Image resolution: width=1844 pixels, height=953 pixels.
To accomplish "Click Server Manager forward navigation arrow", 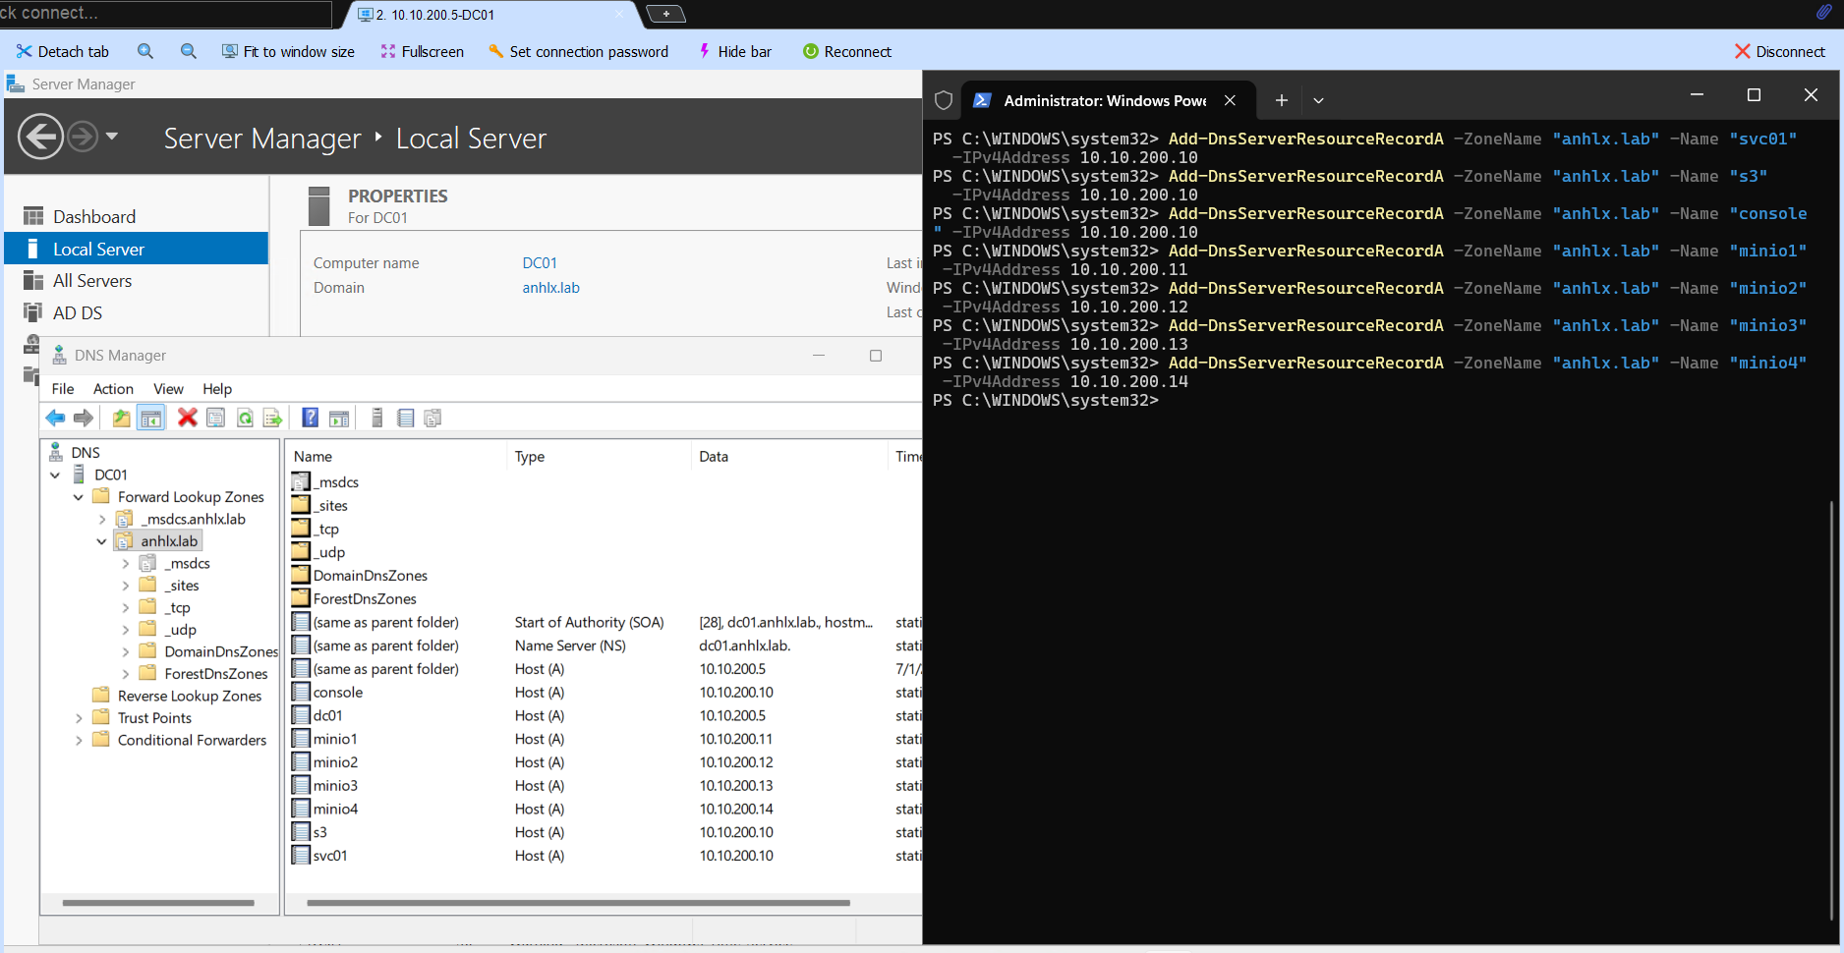I will (x=83, y=137).
